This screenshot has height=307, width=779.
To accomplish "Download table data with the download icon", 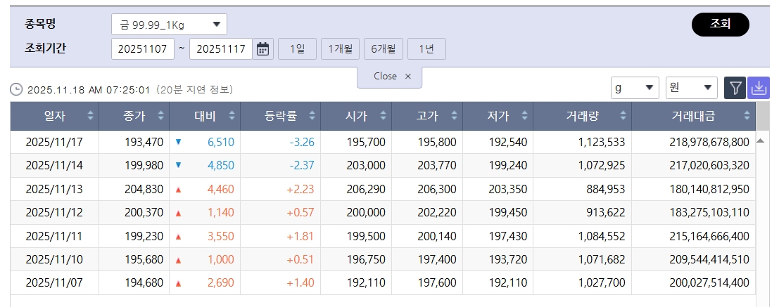I will 758,88.
